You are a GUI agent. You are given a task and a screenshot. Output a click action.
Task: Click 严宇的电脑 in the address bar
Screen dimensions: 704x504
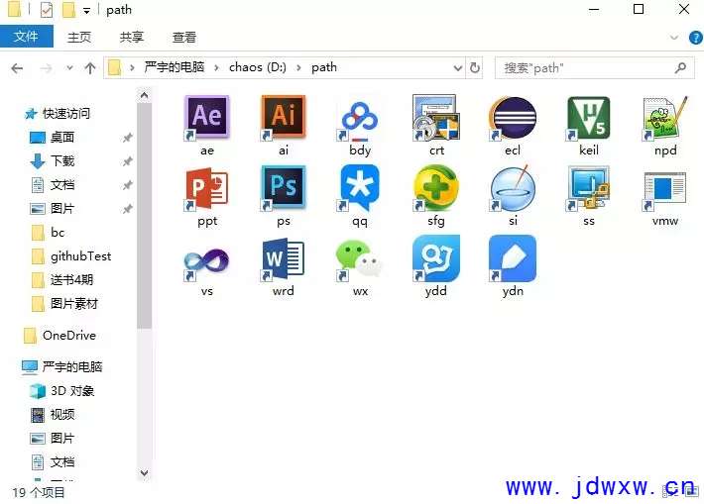click(175, 67)
